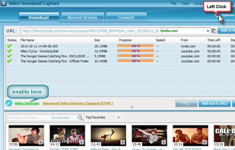Select the Miley Cyrus - Wrecking Ball file
The width and height of the screenshot is (235, 150).
39,51
